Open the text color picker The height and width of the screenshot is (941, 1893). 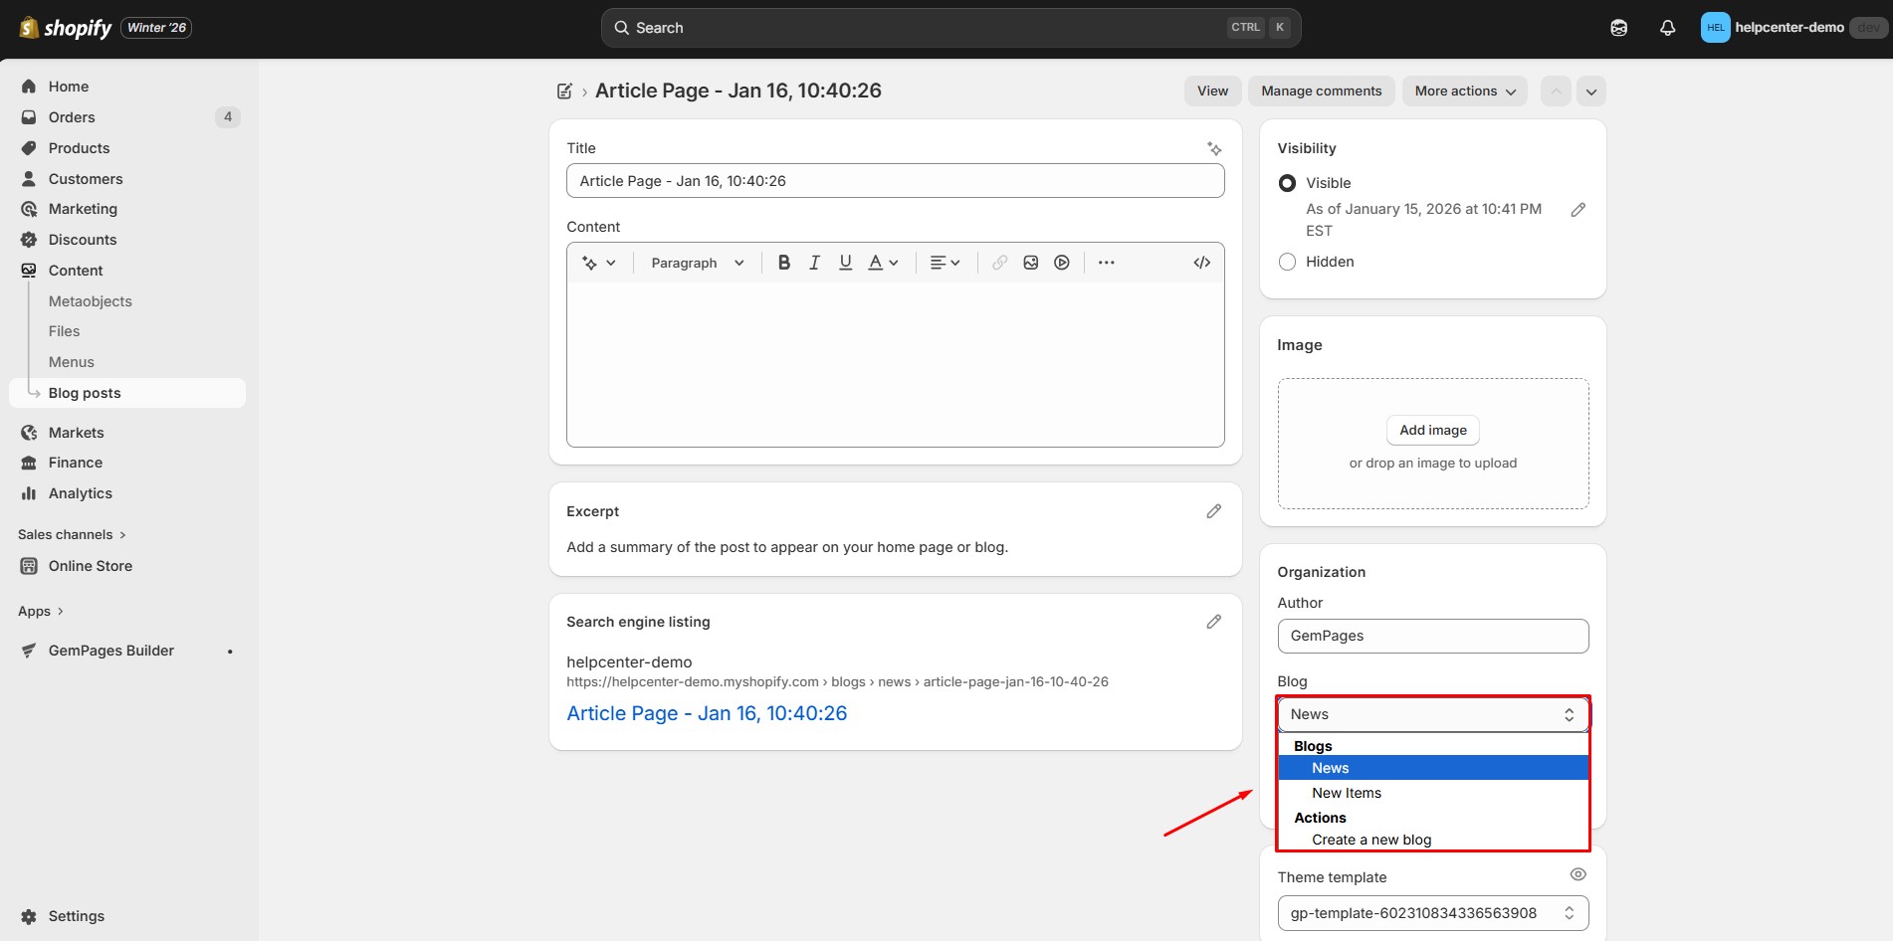pos(883,263)
